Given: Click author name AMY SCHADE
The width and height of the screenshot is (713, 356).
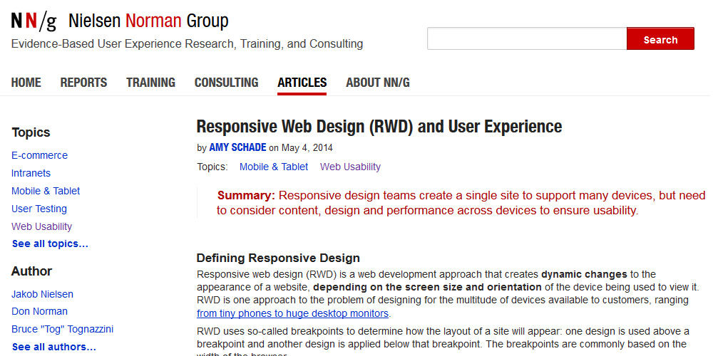Looking at the screenshot, I should click(x=237, y=148).
